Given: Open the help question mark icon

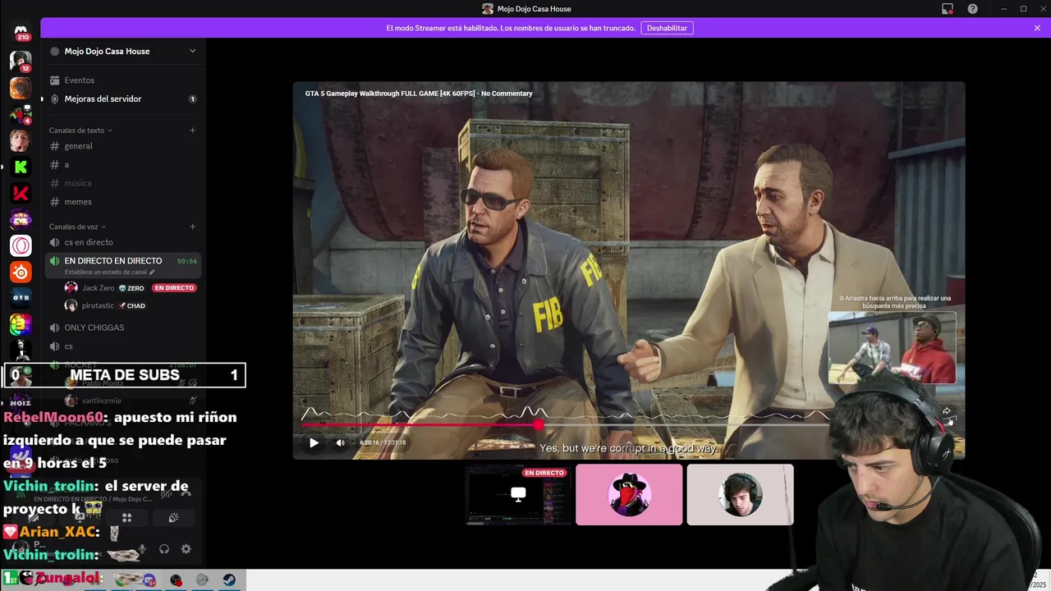Looking at the screenshot, I should (973, 9).
